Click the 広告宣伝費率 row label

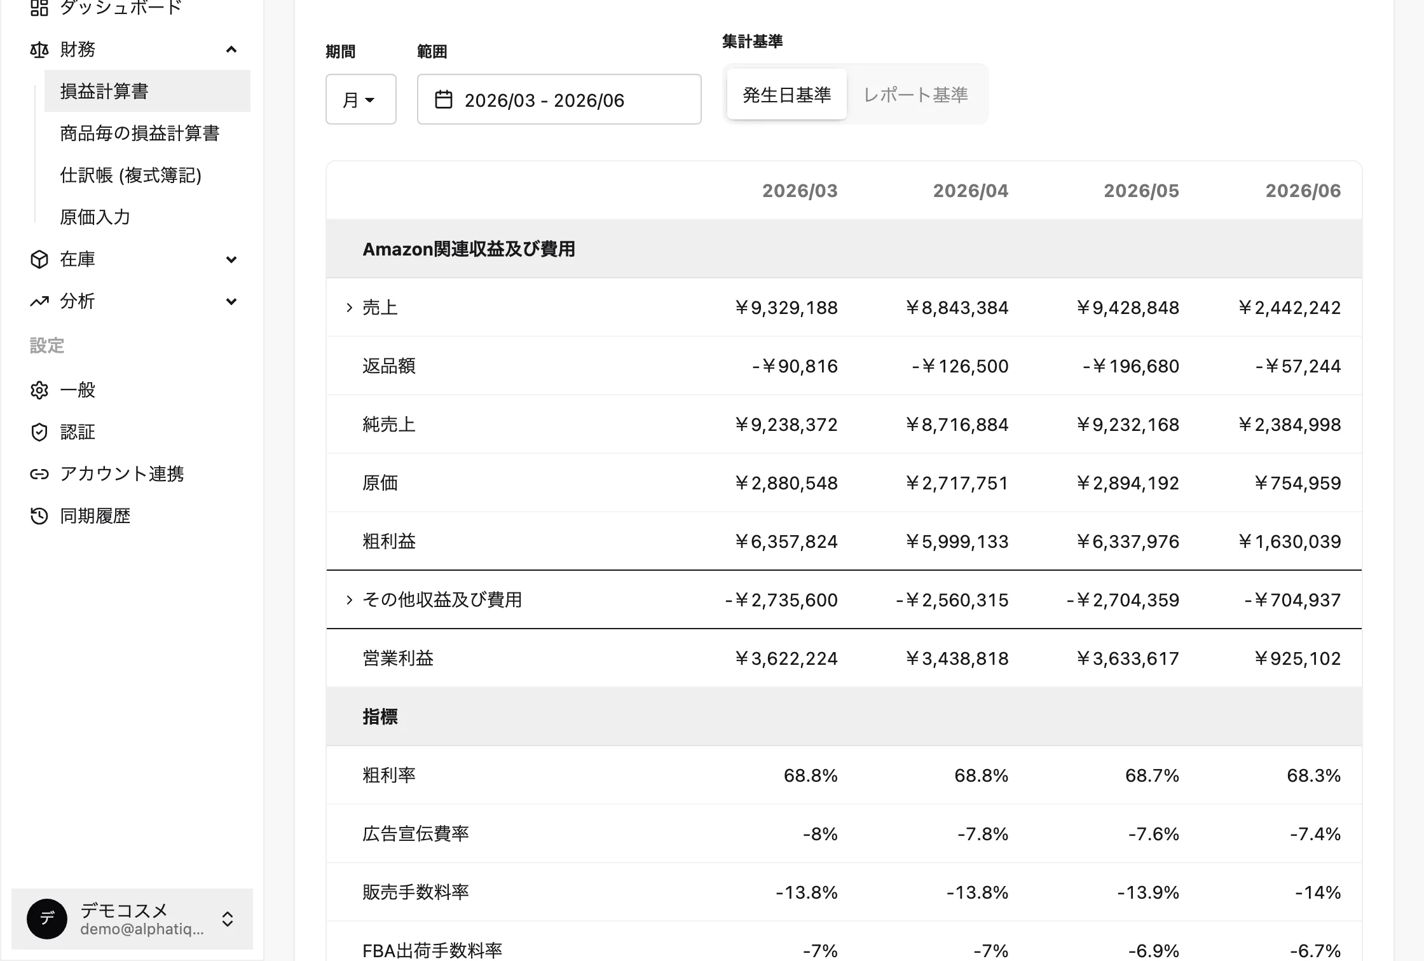point(416,834)
